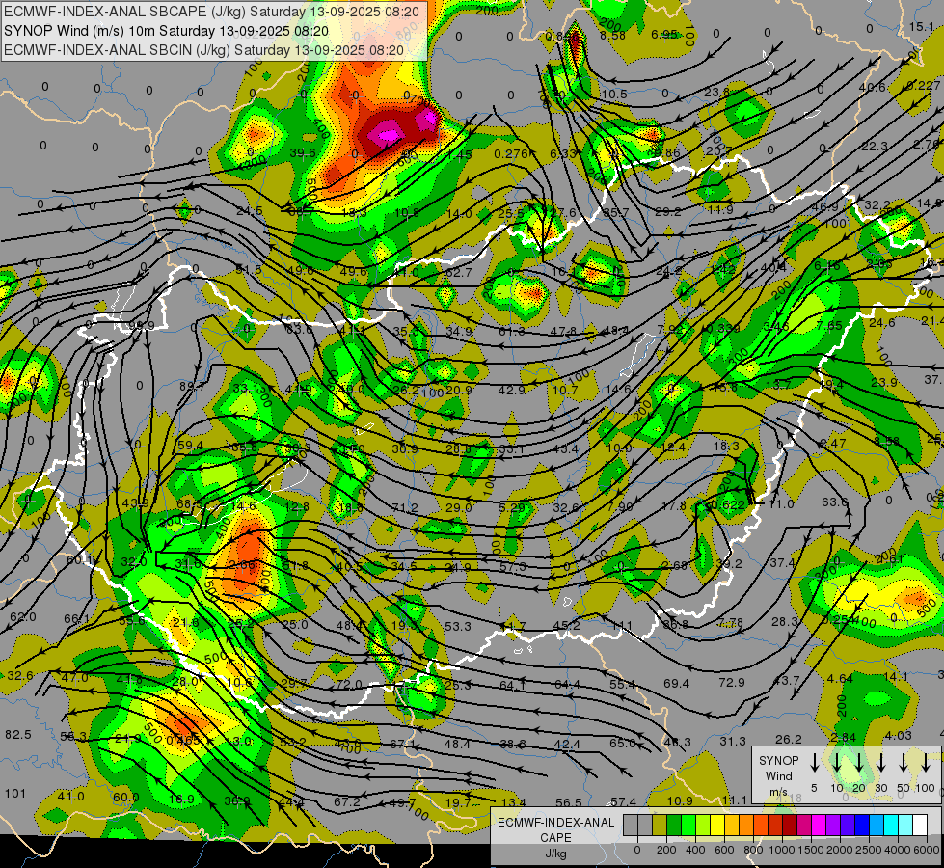
Task: Click the map value '72.9'
Action: pyautogui.click(x=732, y=683)
